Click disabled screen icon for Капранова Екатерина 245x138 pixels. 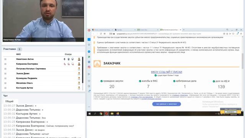pyautogui.click(x=72, y=64)
